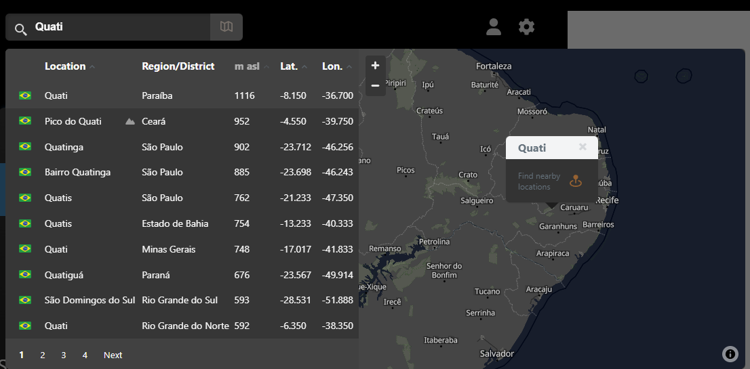The image size is (750, 369).
Task: Select the Quatinga result
Action: [x=182, y=147]
